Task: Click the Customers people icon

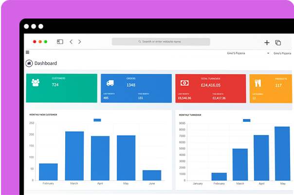Action: coord(36,82)
